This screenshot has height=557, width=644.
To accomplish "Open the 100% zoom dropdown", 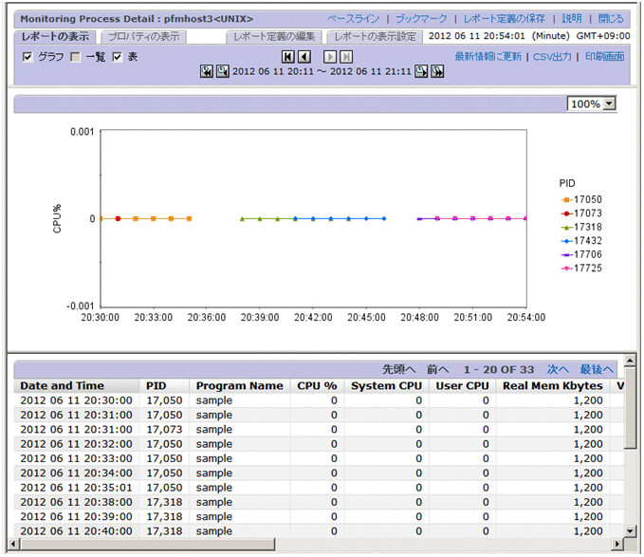I will point(609,104).
